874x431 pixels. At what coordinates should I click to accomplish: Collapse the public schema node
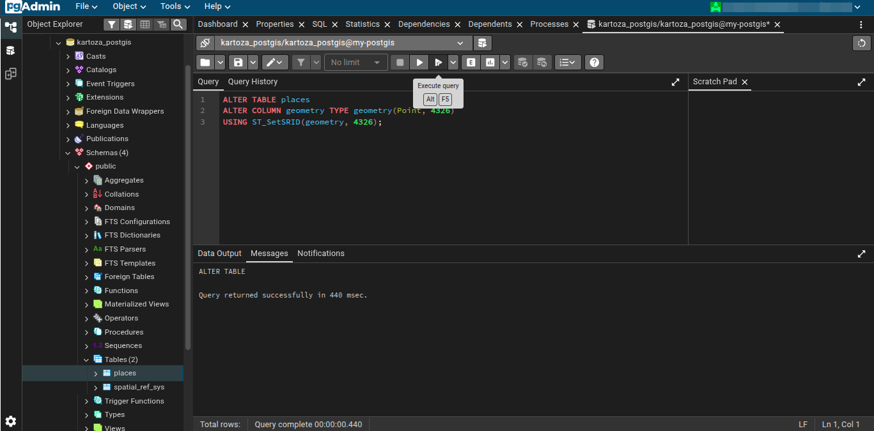click(x=77, y=166)
